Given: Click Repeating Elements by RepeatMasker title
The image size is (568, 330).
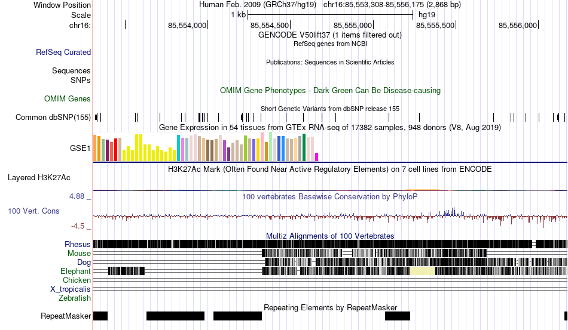Looking at the screenshot, I should pyautogui.click(x=330, y=307).
